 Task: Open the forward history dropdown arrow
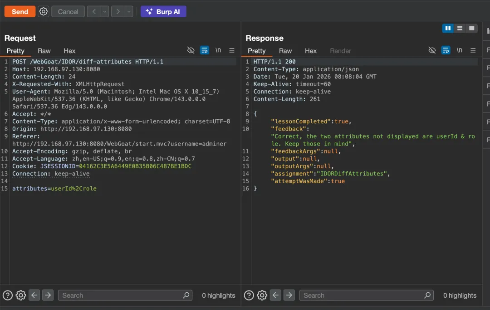click(x=129, y=11)
